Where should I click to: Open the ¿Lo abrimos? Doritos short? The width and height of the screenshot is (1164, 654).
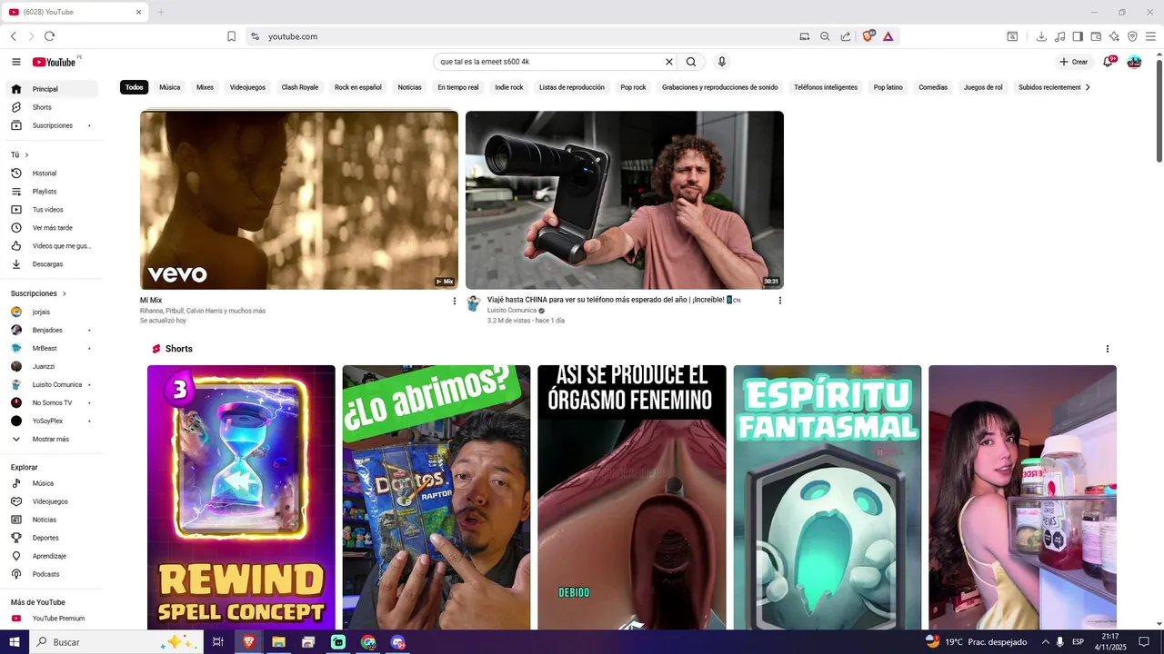(436, 498)
